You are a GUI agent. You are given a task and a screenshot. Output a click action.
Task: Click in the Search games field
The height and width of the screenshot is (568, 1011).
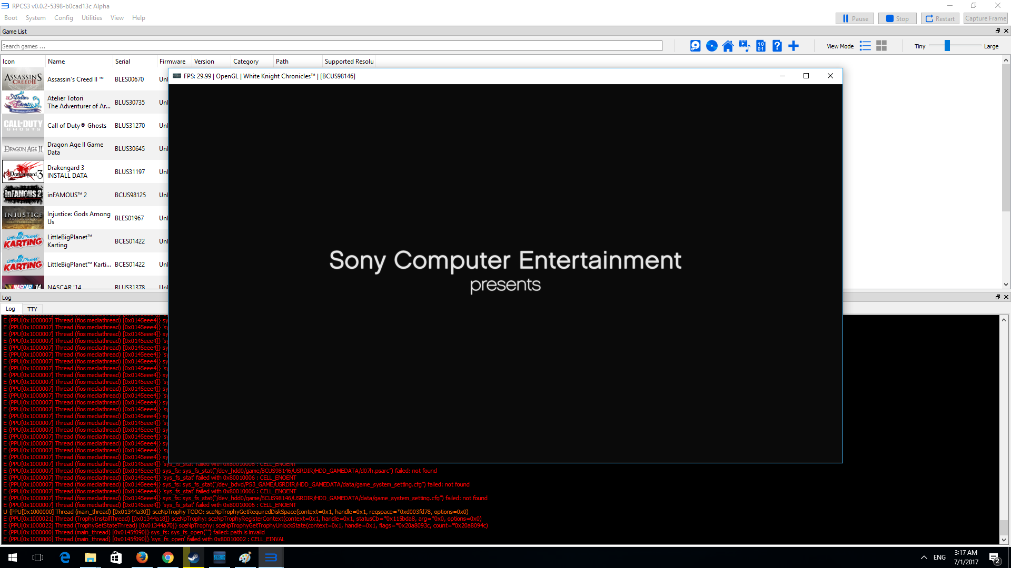click(x=331, y=46)
